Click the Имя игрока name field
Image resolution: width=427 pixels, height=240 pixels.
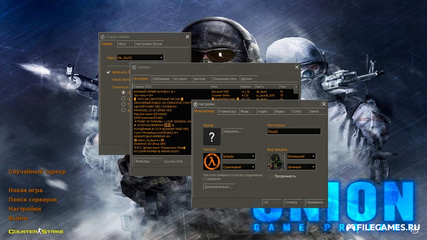[294, 132]
